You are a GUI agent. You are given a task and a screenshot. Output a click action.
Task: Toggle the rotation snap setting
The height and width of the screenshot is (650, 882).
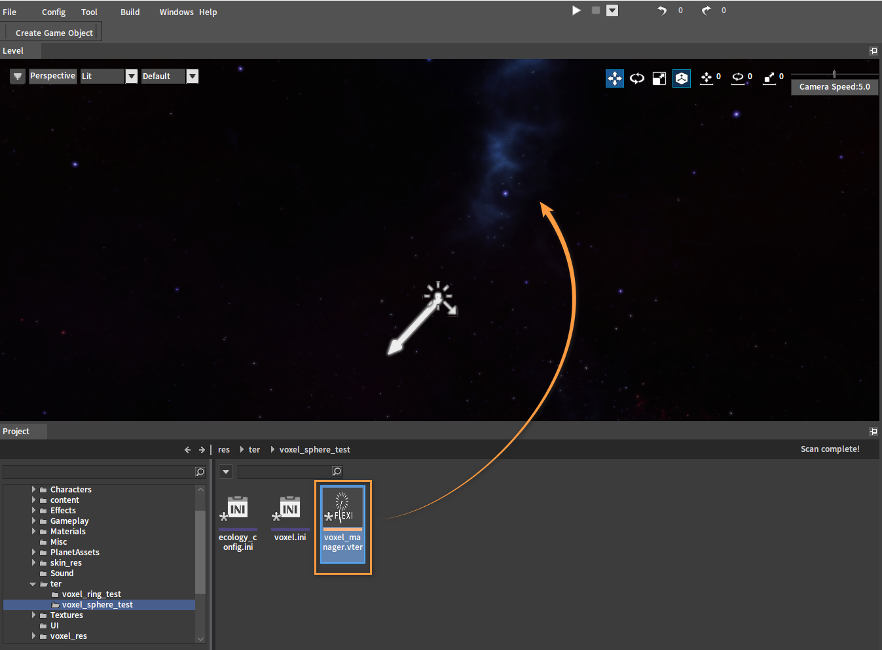pyautogui.click(x=738, y=78)
